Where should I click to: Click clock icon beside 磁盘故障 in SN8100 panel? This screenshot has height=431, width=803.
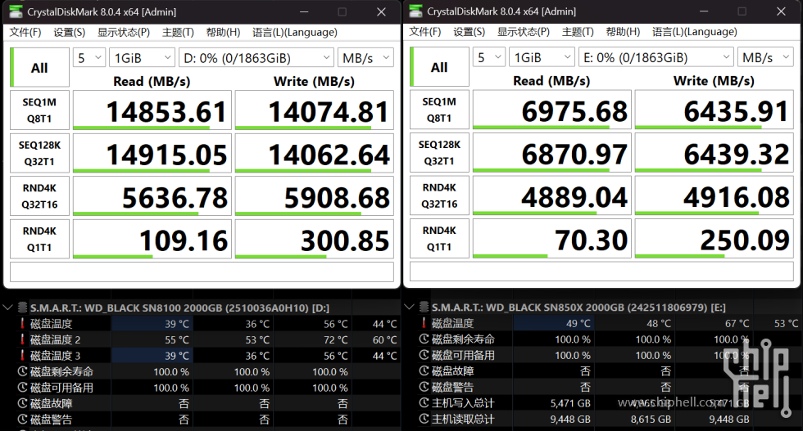pyautogui.click(x=23, y=403)
